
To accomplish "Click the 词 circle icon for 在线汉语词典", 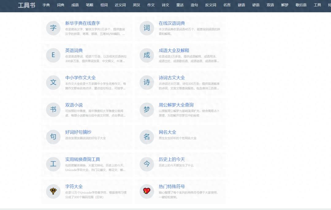I will pos(146,28).
